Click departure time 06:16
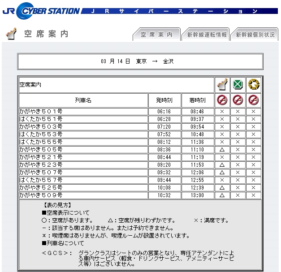Viewport: 281px width, 272px height. [164, 112]
